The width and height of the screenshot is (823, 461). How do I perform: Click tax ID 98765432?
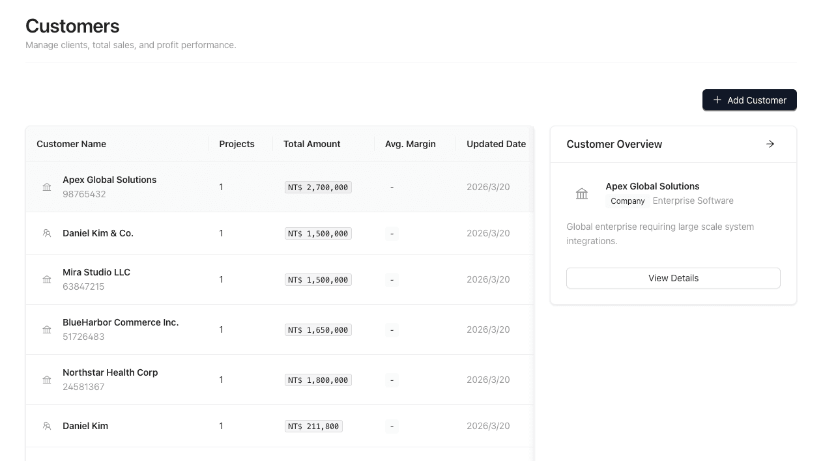point(84,194)
